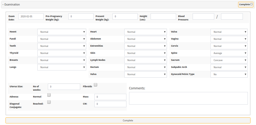Open the Spine dropdown showing Average
Screen dimensions: 256x125
coord(229,53)
